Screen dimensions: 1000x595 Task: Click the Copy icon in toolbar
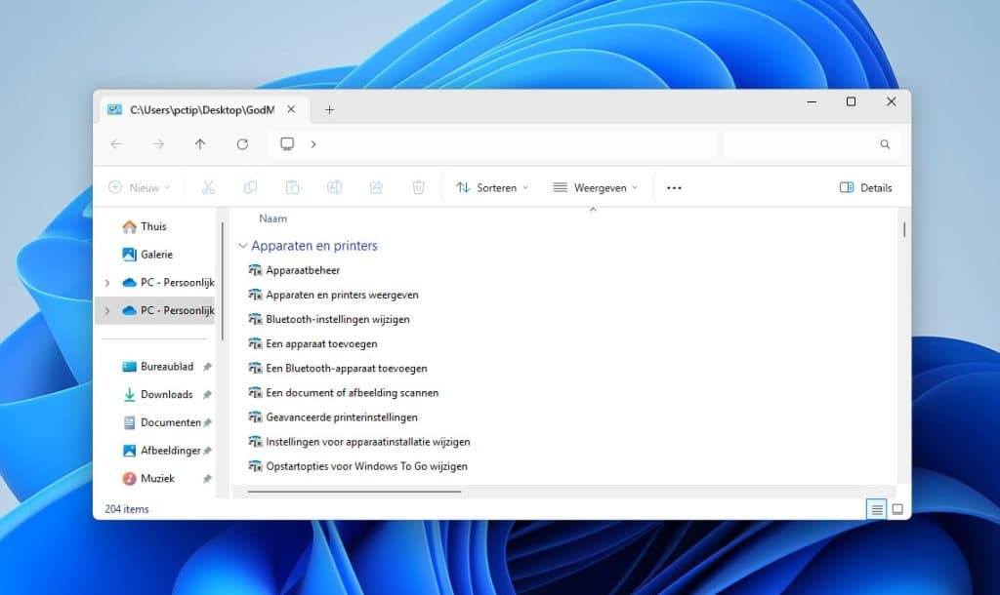click(250, 187)
